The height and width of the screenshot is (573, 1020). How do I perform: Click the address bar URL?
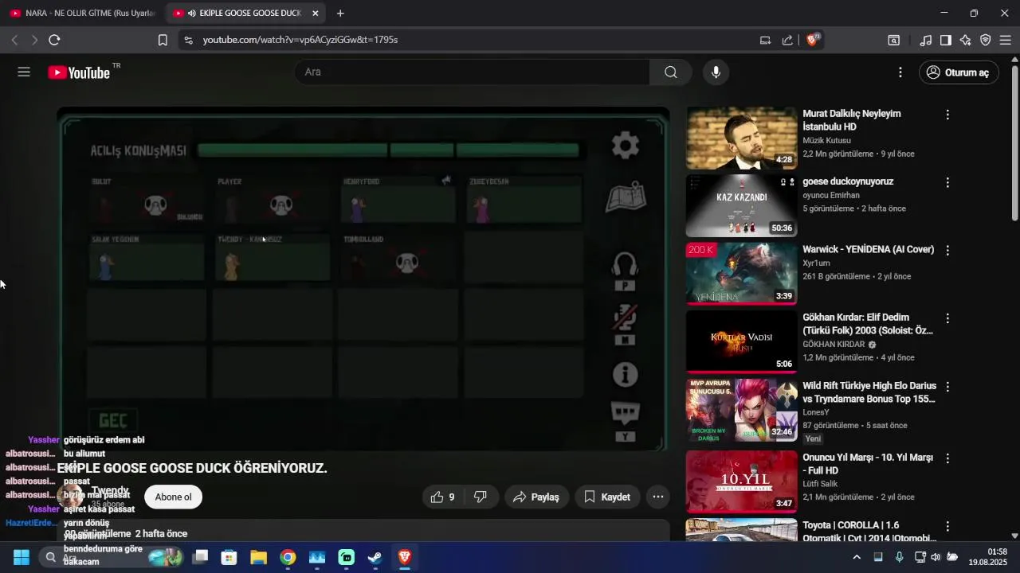pos(300,40)
